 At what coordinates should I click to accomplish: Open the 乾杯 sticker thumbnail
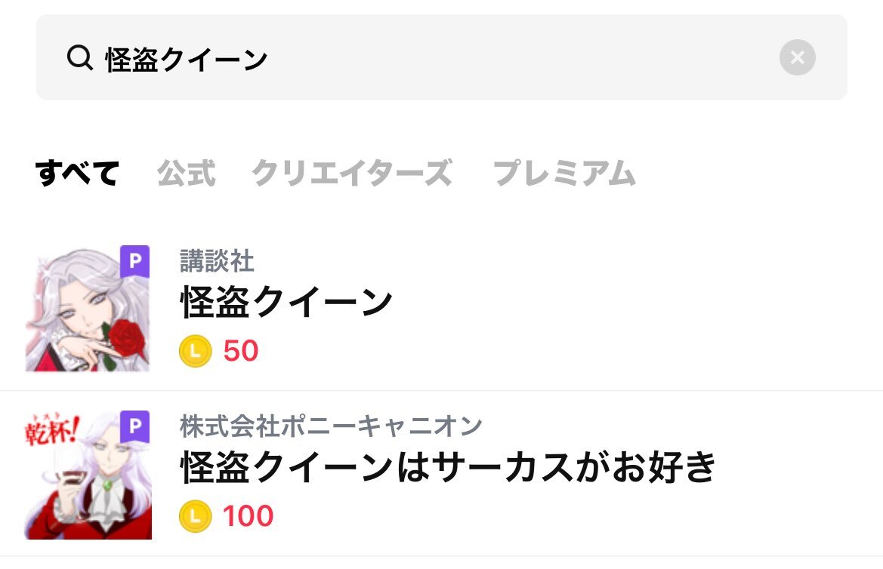pyautogui.click(x=88, y=475)
